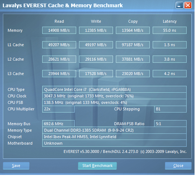Click the CPU Clock value 3047.3 MHz
Image resolution: width=196 pixels, height=176 pixels.
[114, 96]
